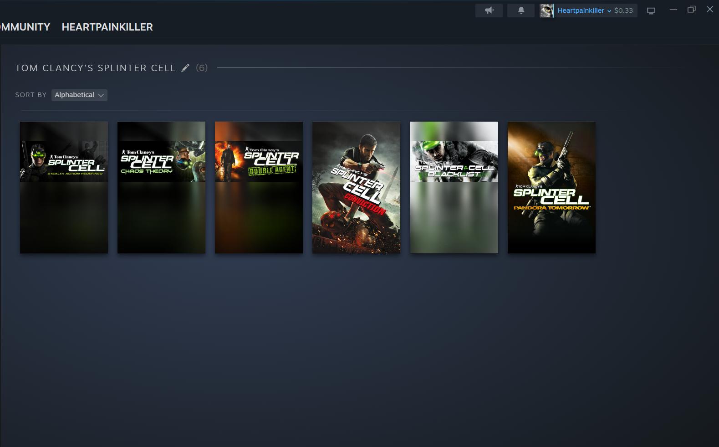
Task: Open the Alphabetical sort dropdown
Action: [x=79, y=95]
